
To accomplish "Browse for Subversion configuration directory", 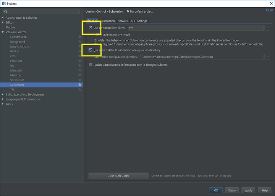I will (267, 57).
